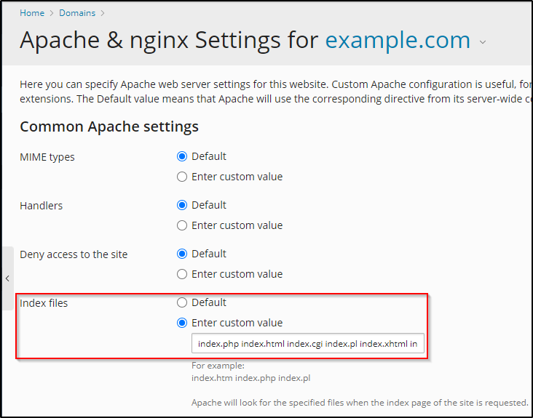This screenshot has width=533, height=418.
Task: Click the Handlers setting label
Action: point(42,206)
